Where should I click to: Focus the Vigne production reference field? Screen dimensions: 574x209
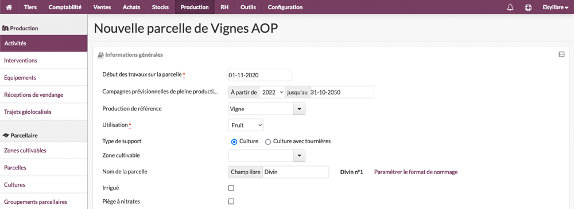pyautogui.click(x=261, y=109)
